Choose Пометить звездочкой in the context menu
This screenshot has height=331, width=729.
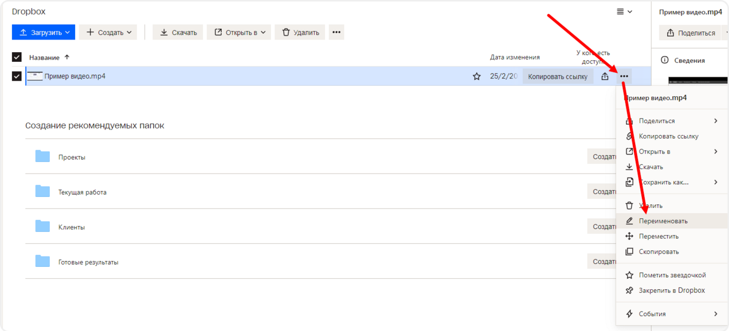[x=672, y=275]
